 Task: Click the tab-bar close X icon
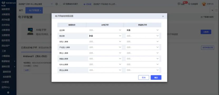[212, 10]
